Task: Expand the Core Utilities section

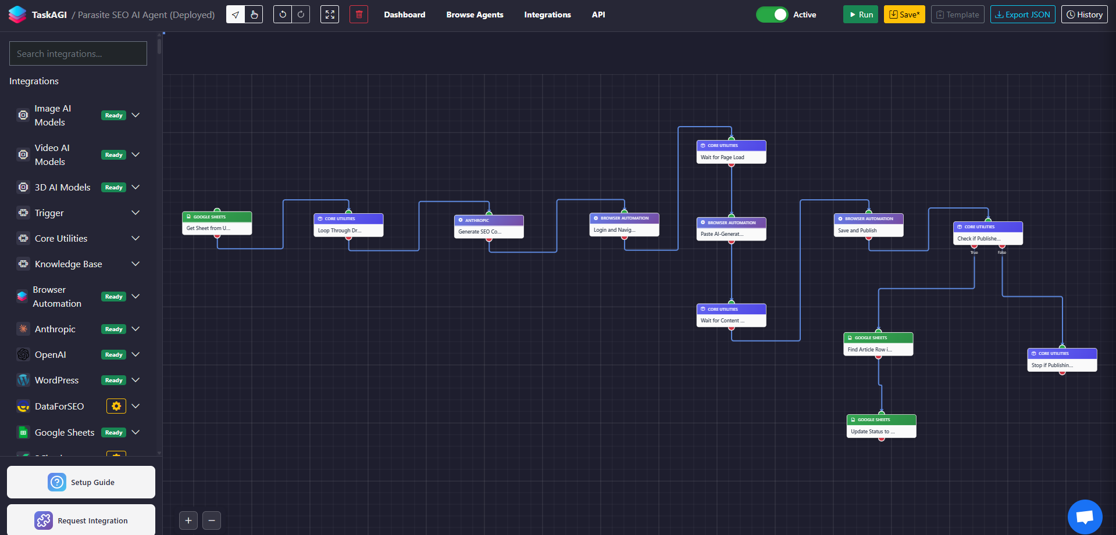Action: pos(136,238)
